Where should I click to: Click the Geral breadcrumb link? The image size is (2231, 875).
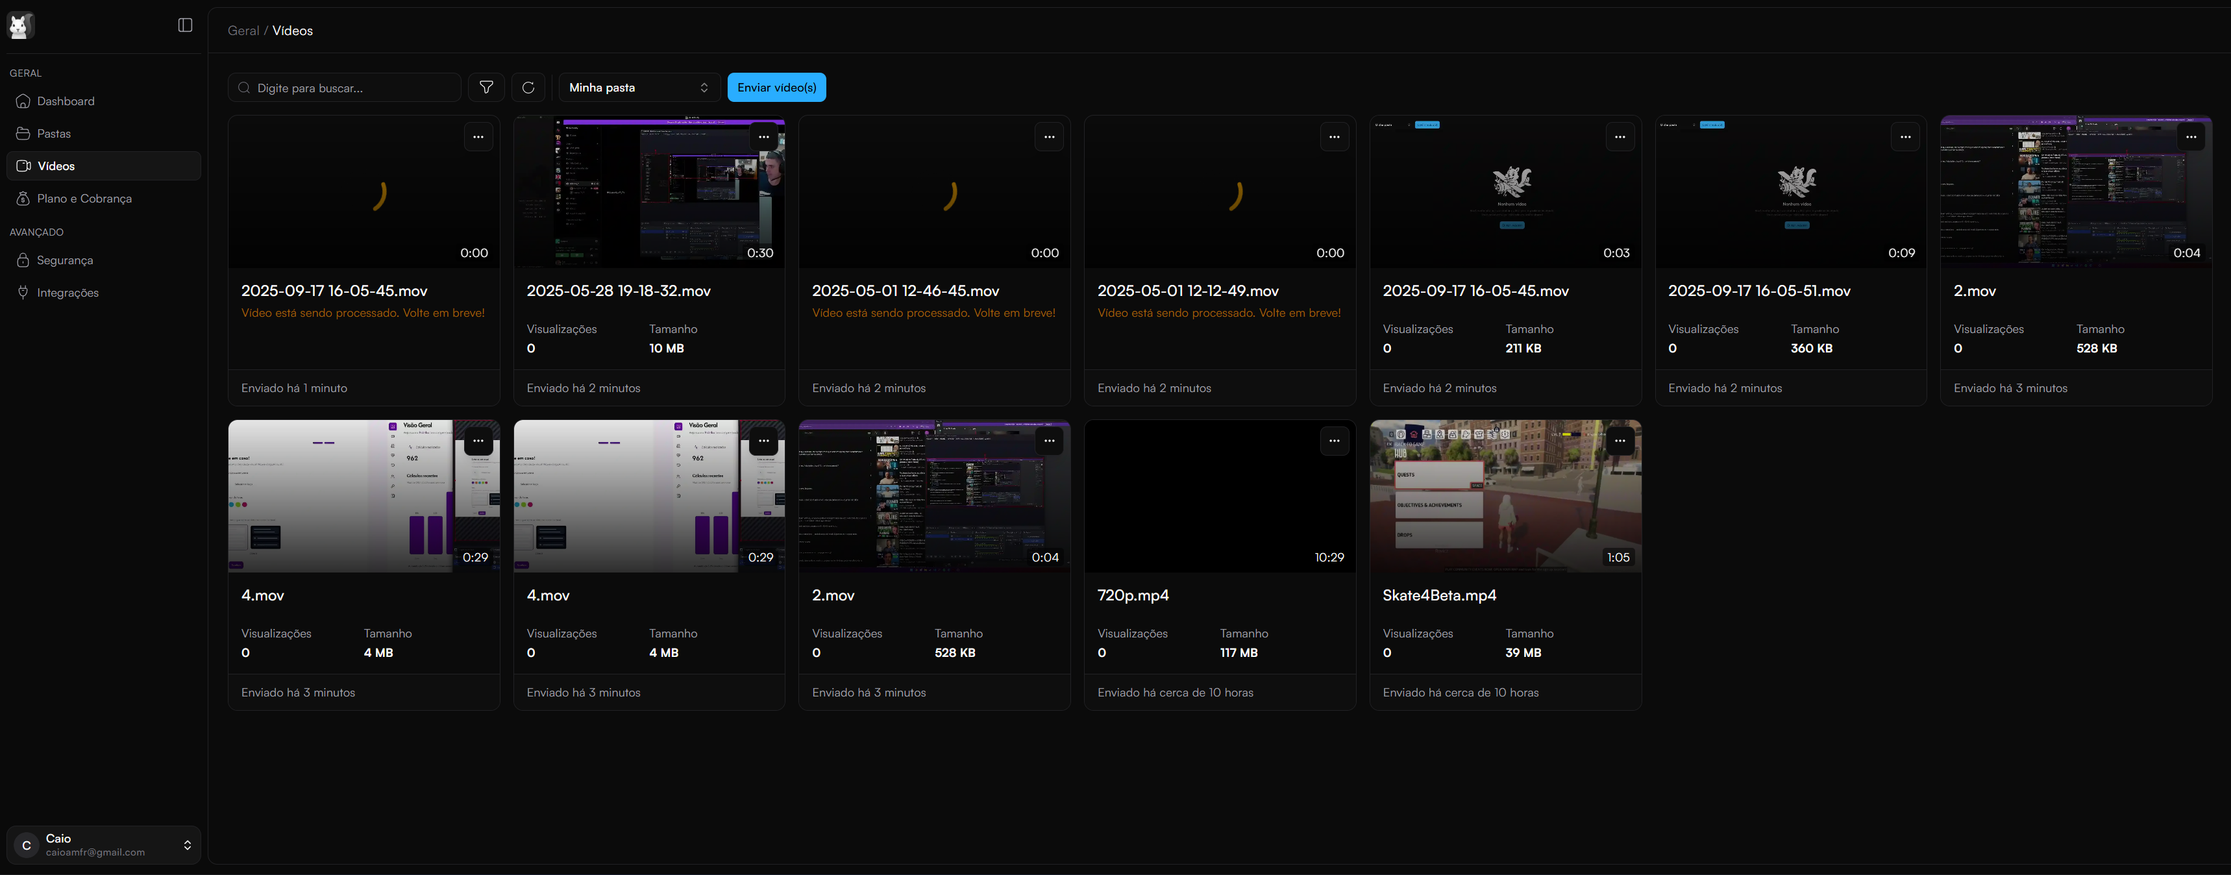243,31
